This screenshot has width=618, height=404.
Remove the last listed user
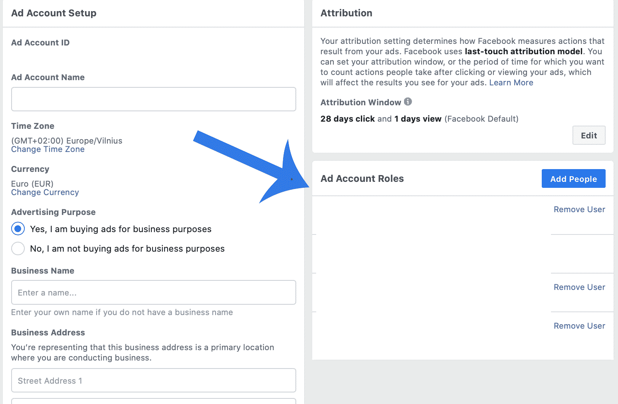(x=579, y=326)
